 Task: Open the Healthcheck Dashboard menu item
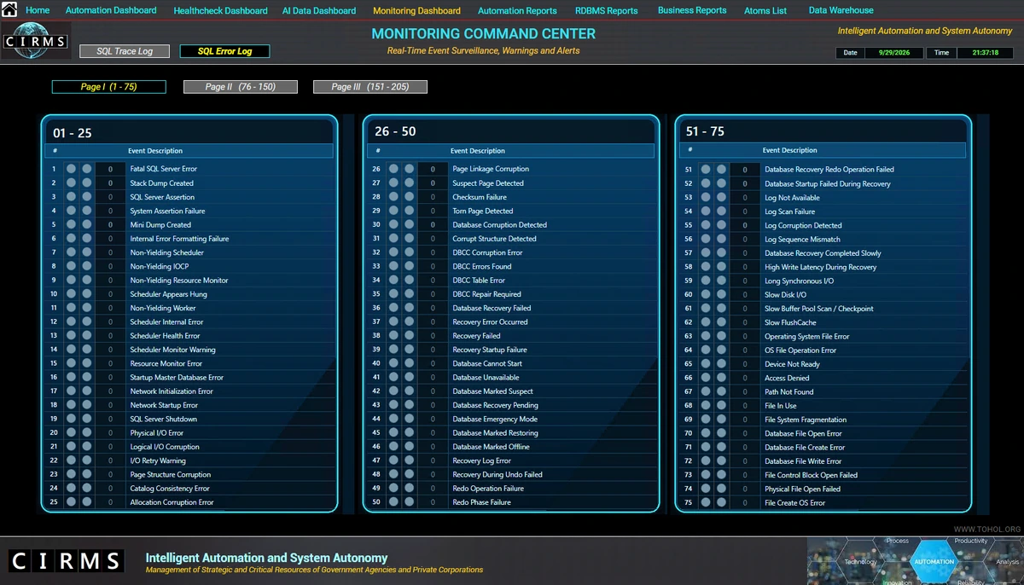coord(220,11)
